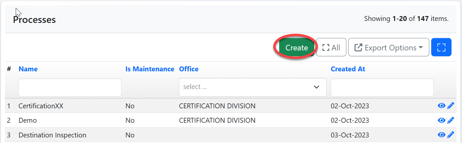This screenshot has height=143, width=462.
Task: Edit the Demo process with pencil icon
Action: pyautogui.click(x=451, y=120)
